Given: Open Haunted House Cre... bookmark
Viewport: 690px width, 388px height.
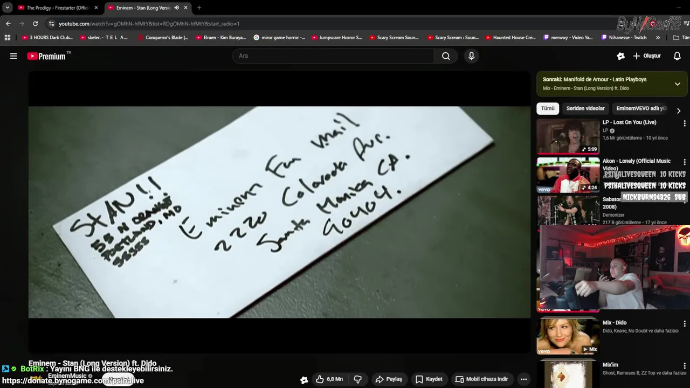Looking at the screenshot, I should coord(510,38).
